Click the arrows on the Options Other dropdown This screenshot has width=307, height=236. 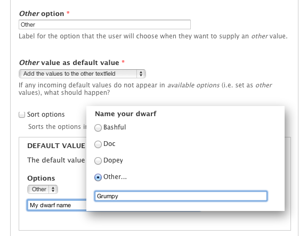(53, 189)
